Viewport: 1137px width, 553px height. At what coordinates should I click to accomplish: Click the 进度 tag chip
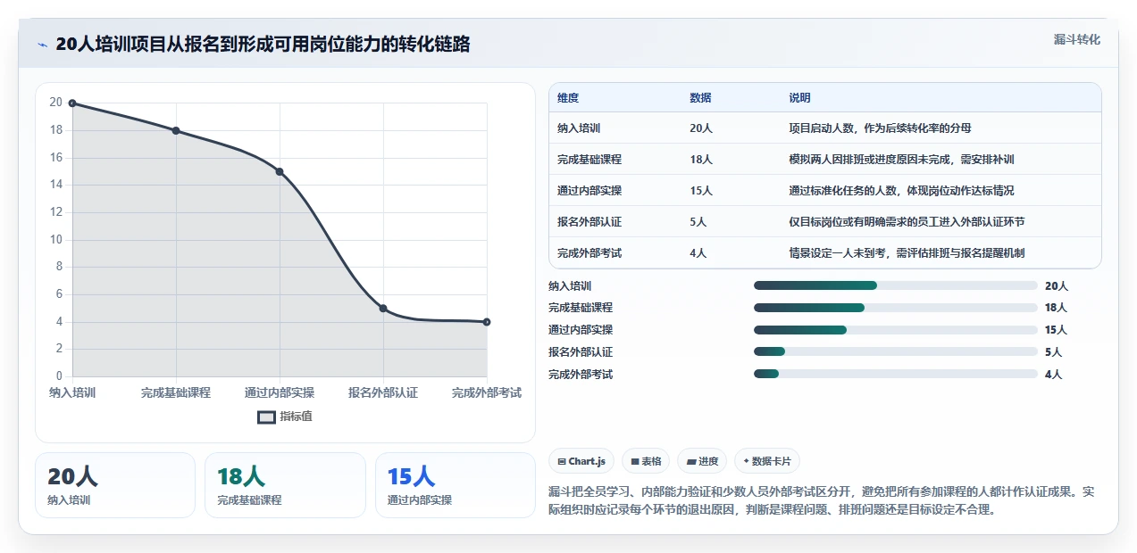(x=702, y=461)
